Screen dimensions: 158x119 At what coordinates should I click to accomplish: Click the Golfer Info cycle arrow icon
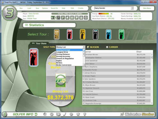36,114
